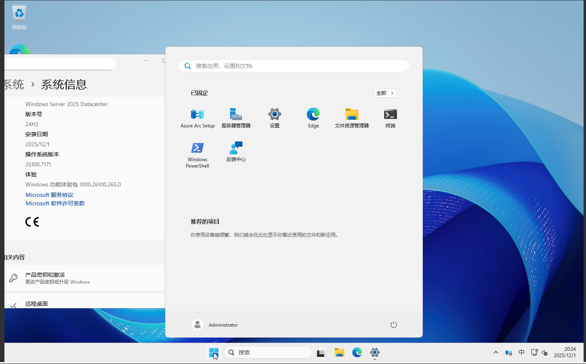Focus Start menu search box 搜索应用、设置和文档
586x364 pixels.
(x=294, y=66)
